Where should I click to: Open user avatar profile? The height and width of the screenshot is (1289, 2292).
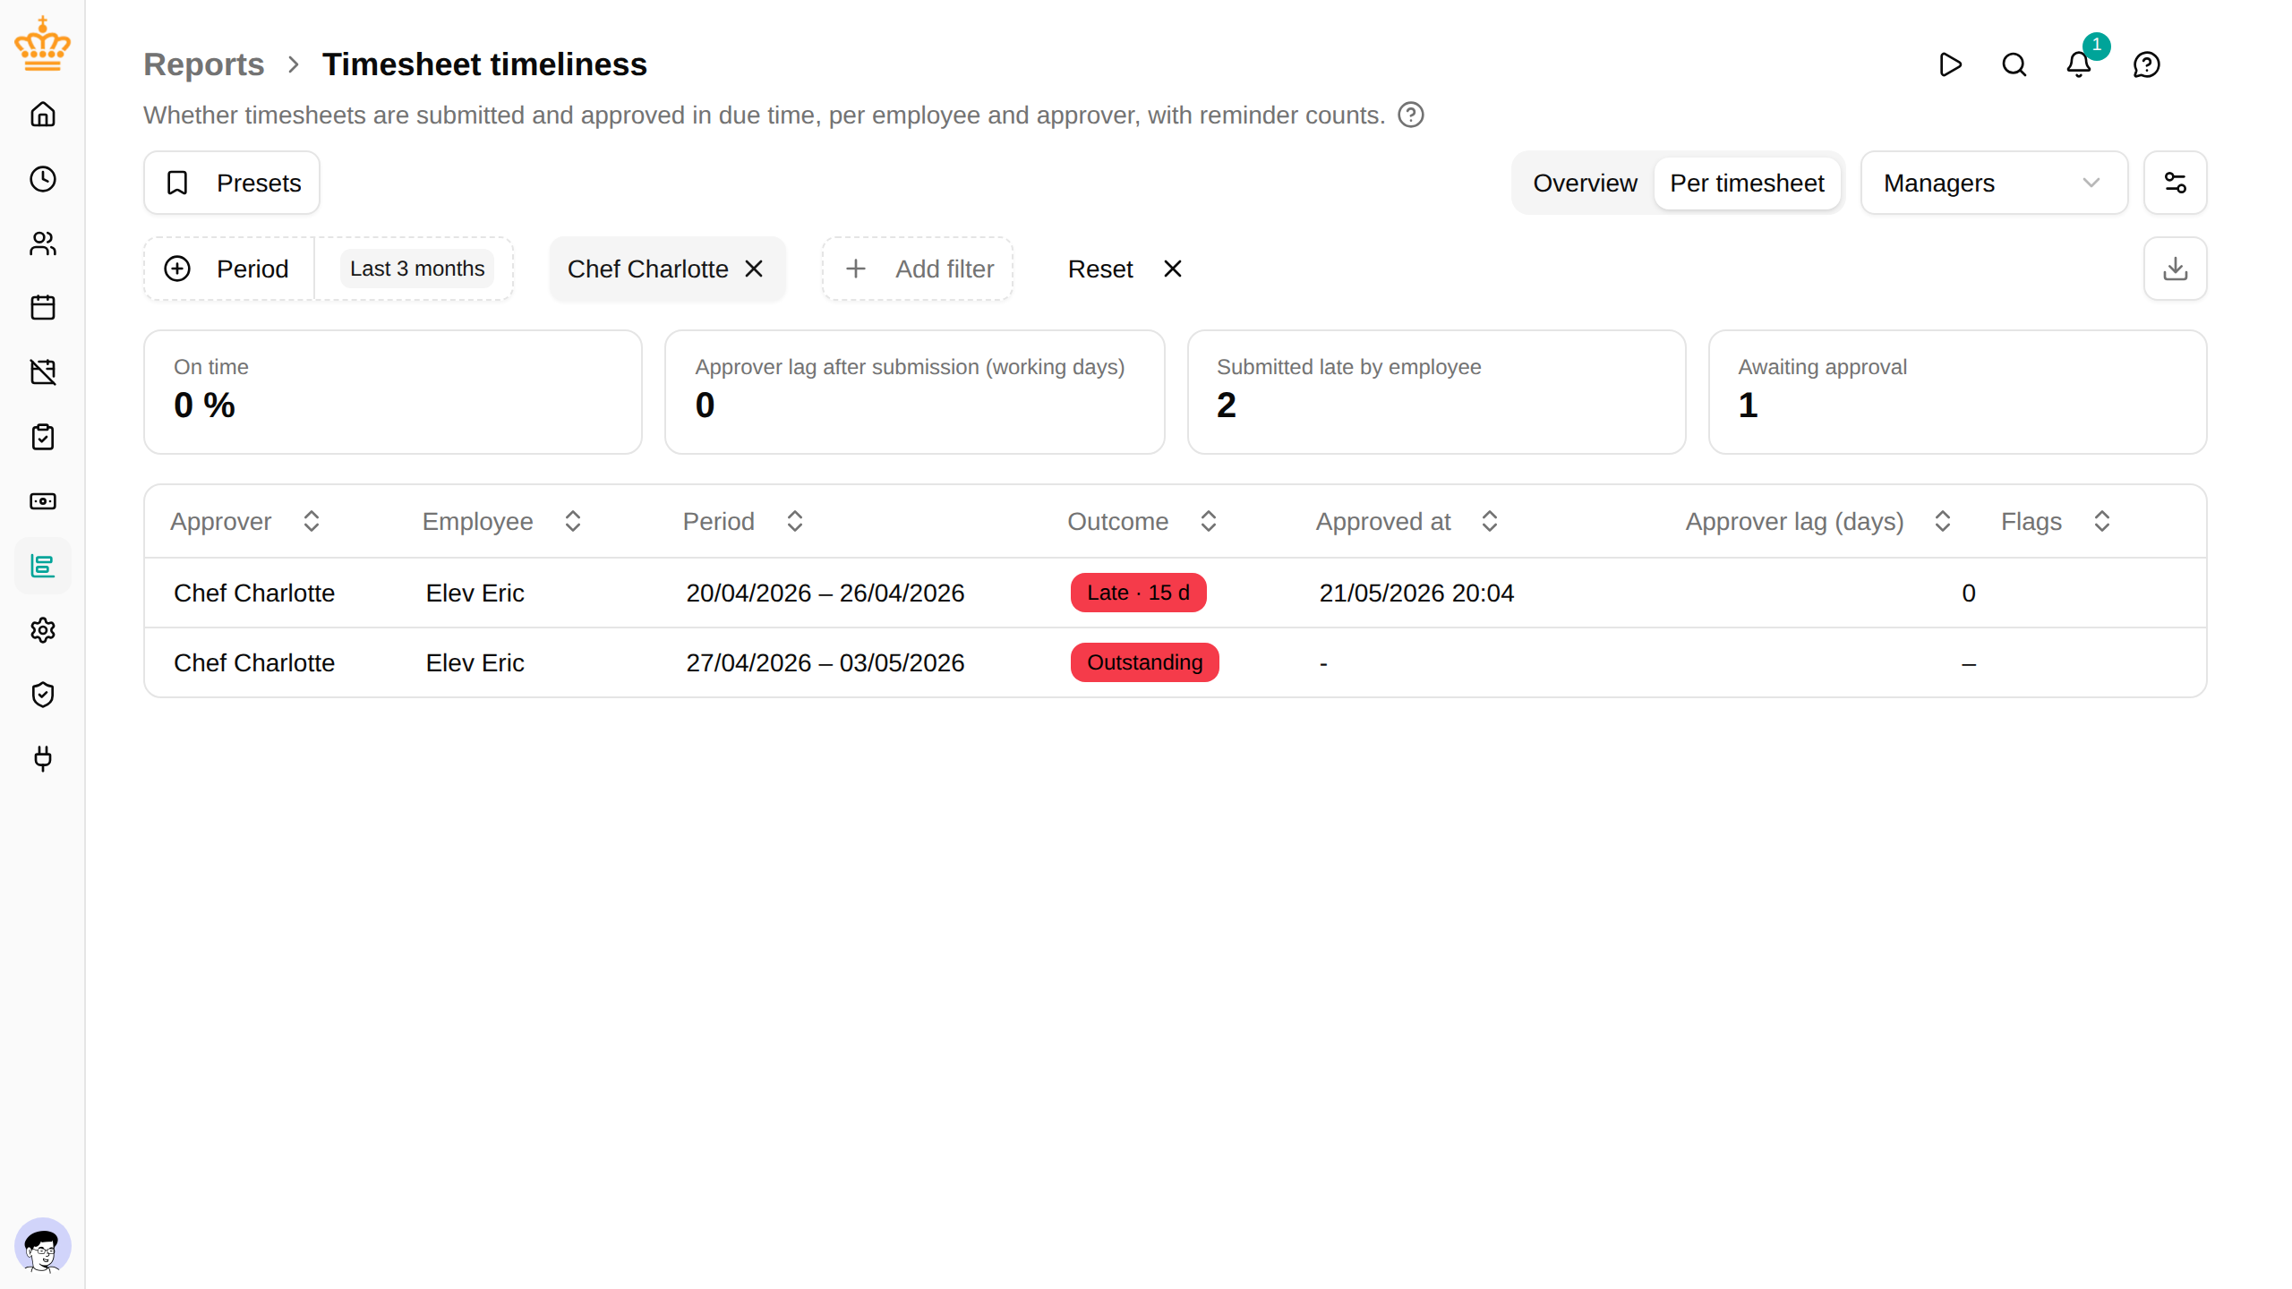tap(43, 1246)
